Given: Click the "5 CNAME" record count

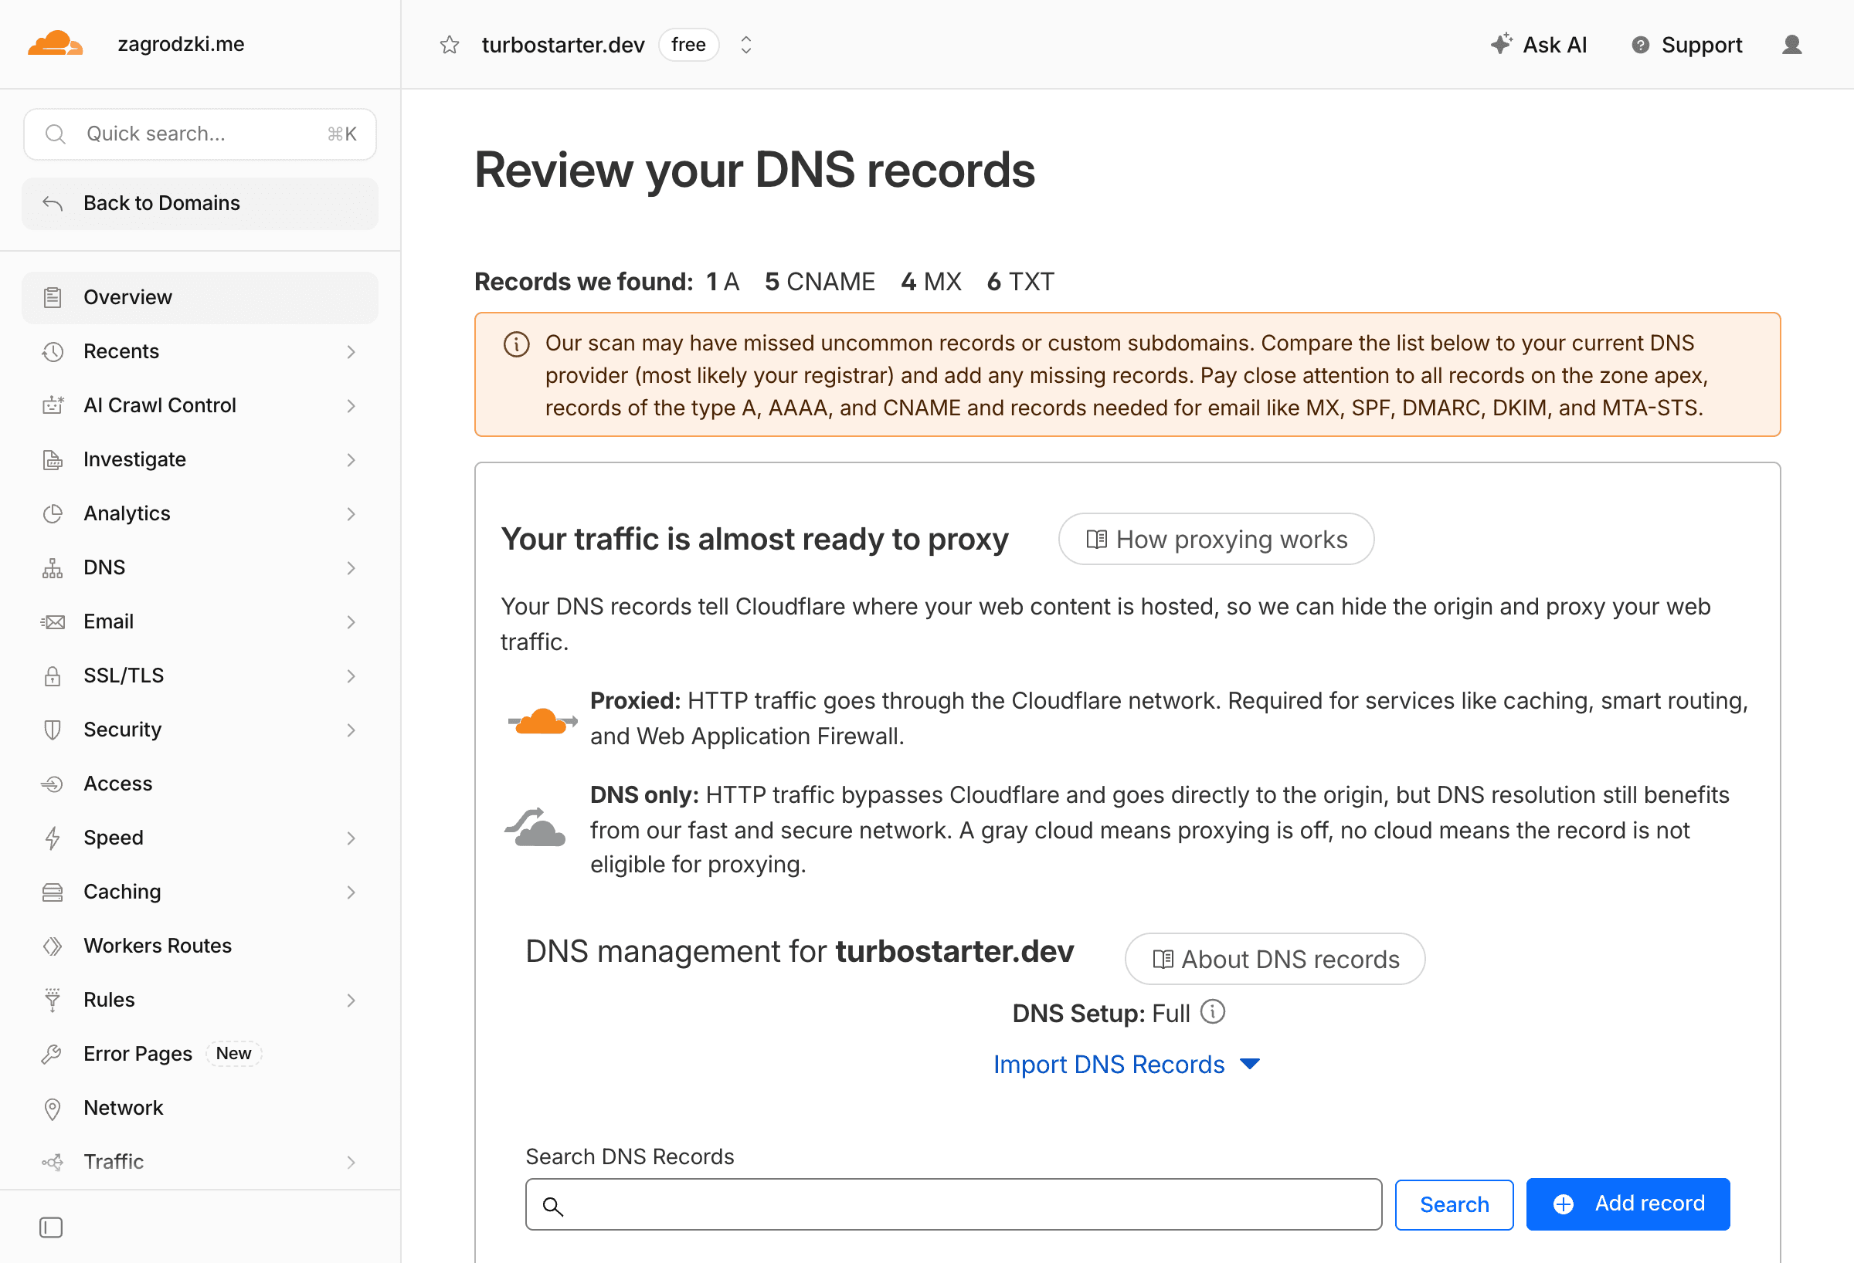Looking at the screenshot, I should pyautogui.click(x=820, y=282).
